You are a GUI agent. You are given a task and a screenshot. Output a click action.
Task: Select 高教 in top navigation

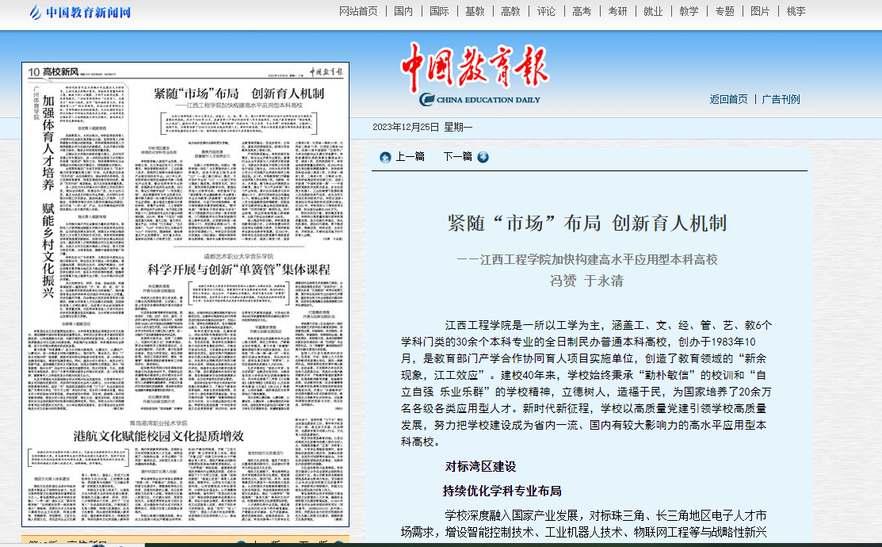tap(510, 11)
